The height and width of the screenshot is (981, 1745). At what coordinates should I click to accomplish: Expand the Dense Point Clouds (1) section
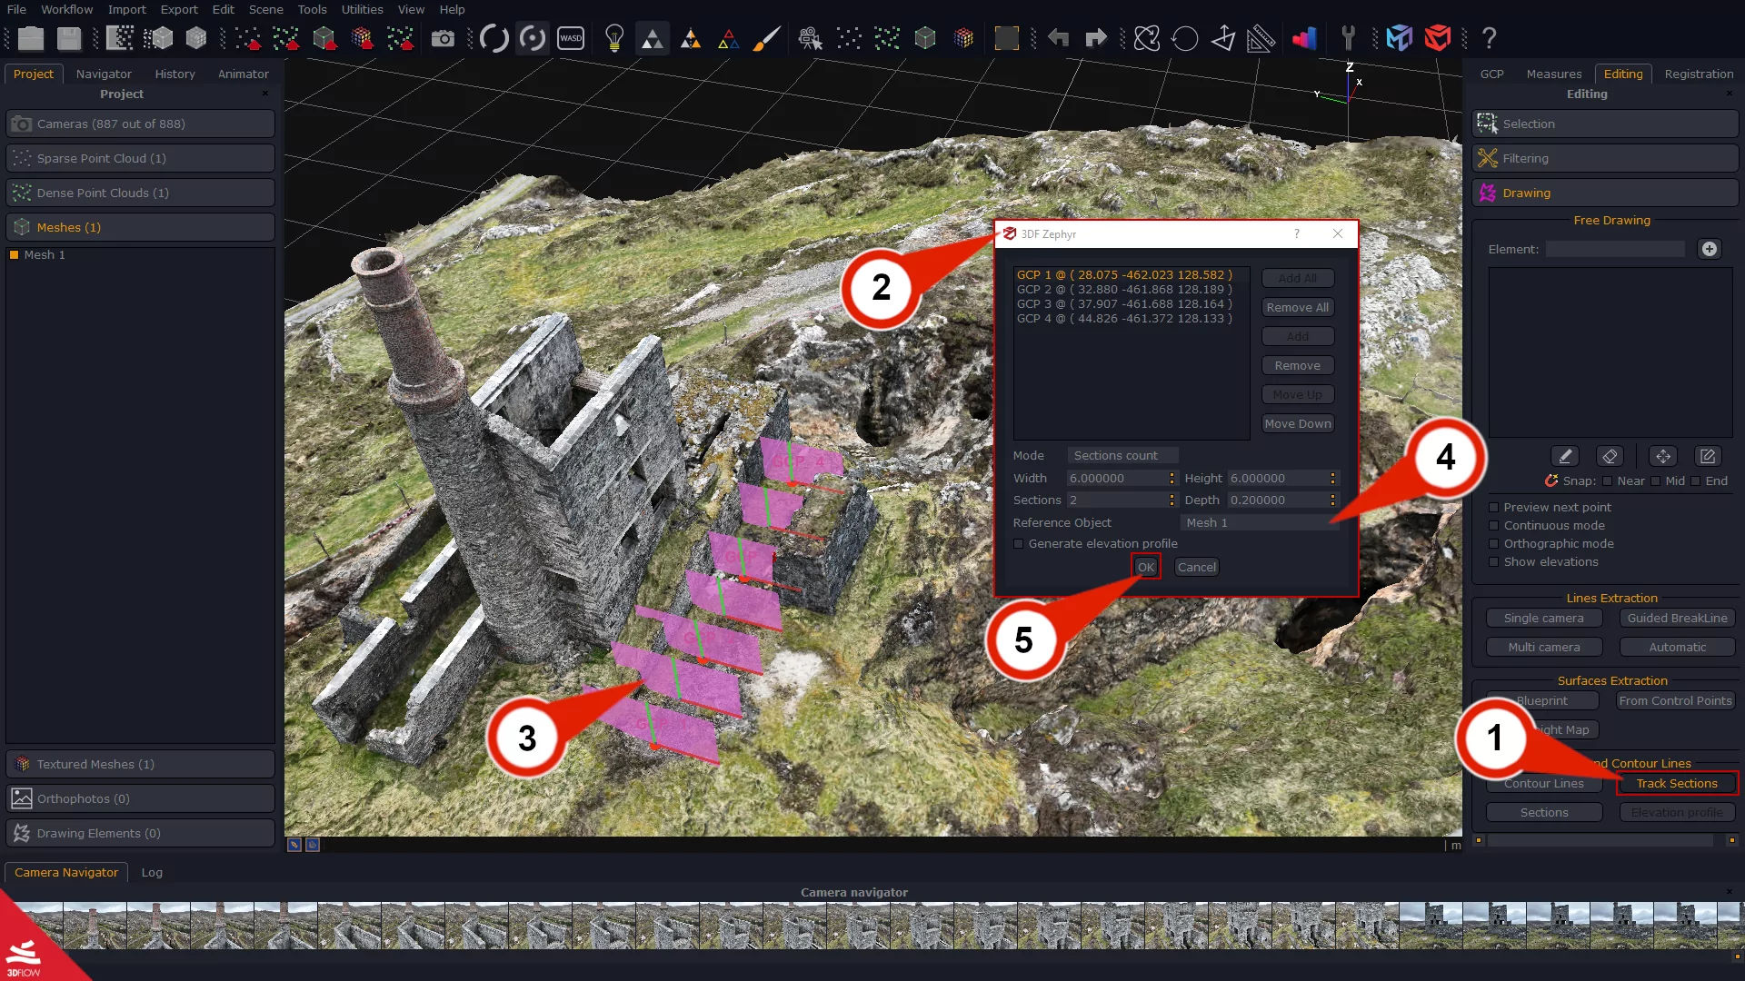click(x=141, y=193)
